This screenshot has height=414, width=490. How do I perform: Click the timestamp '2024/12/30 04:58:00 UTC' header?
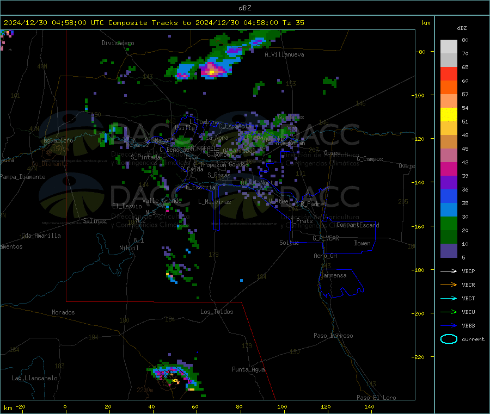[x=54, y=23]
